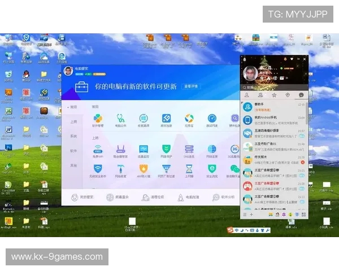Open the purple router manager icon
339x271 pixels.
pyautogui.click(x=121, y=149)
